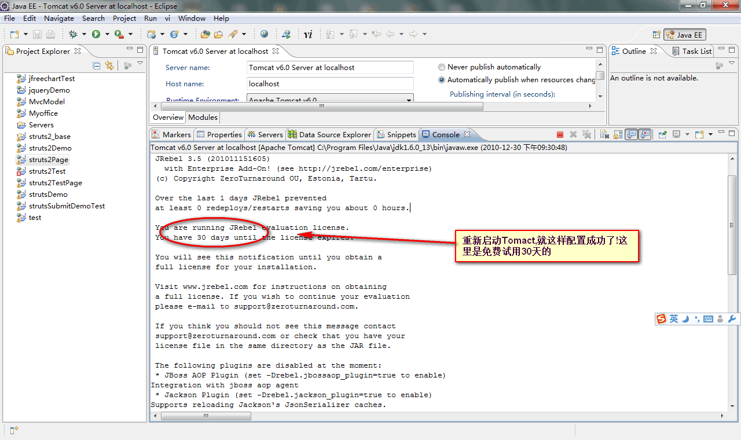This screenshot has width=741, height=440.
Task: Switch to the Modules tab
Action: coord(203,118)
